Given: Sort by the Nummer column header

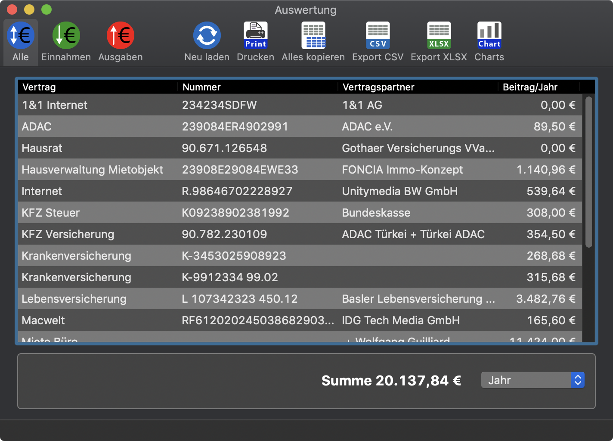Looking at the screenshot, I should (258, 87).
